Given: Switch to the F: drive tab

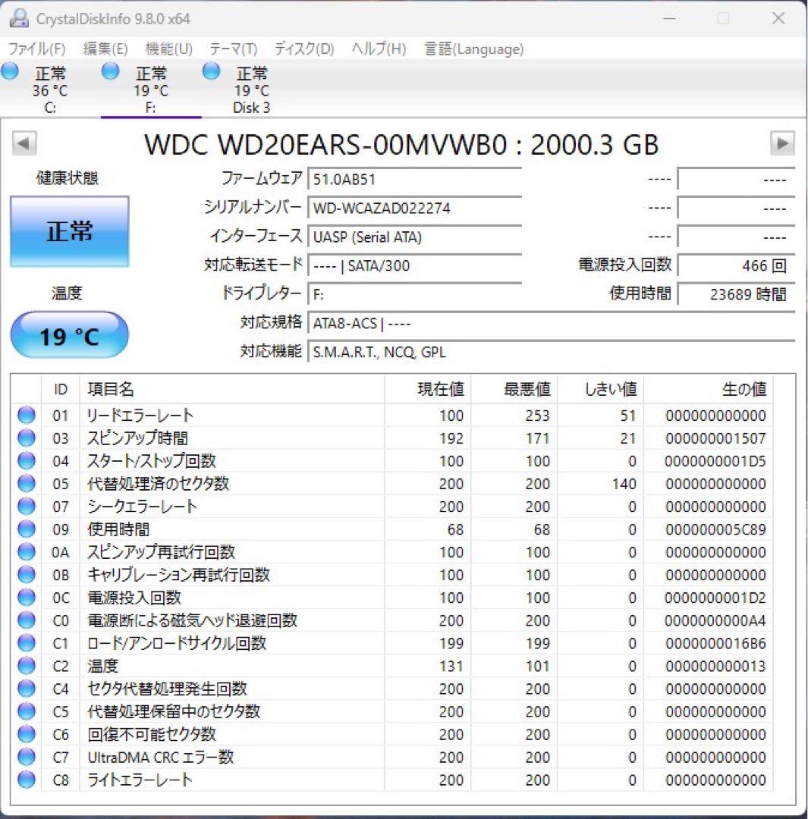Looking at the screenshot, I should (151, 89).
